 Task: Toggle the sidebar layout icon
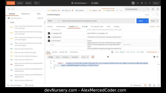click(146, 85)
